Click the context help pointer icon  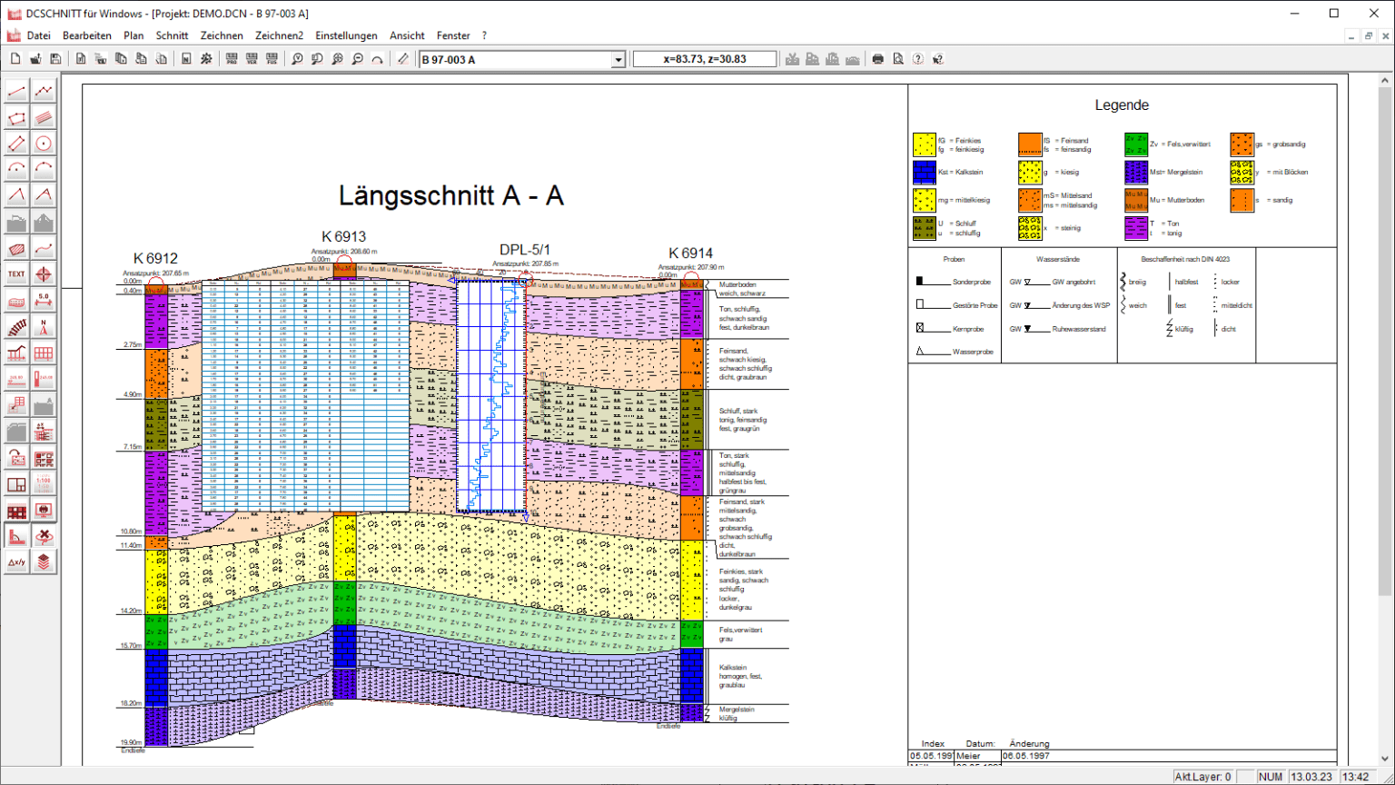[x=938, y=59]
